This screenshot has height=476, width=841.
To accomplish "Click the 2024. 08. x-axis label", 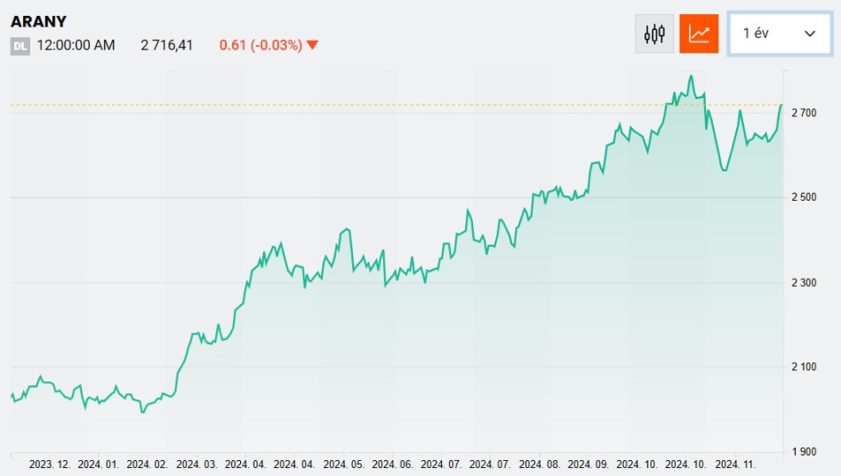I will coord(539,464).
